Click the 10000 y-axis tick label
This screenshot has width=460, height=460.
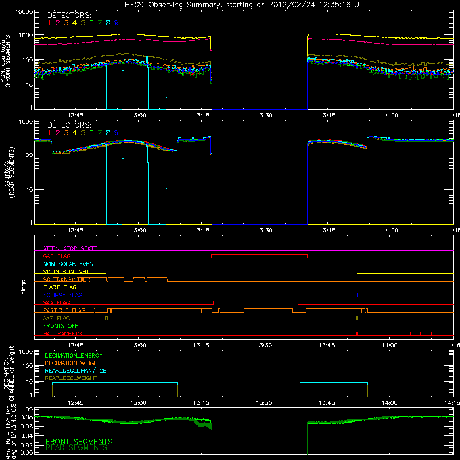tap(24, 11)
